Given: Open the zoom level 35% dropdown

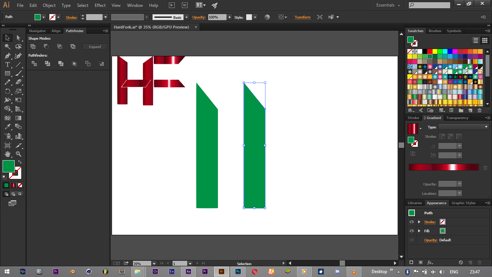Looking at the screenshot, I should click(154, 264).
